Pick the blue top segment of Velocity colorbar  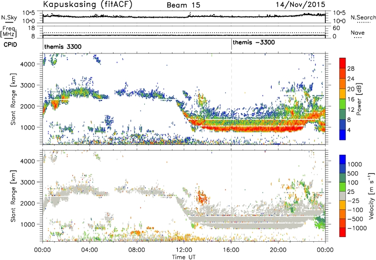tap(343, 160)
